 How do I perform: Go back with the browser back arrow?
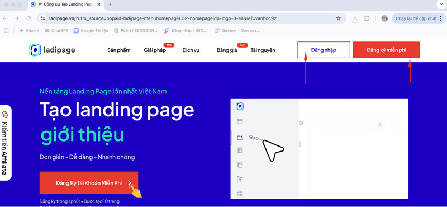coord(5,18)
